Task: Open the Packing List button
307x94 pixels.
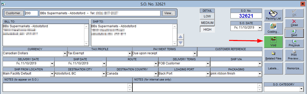Action: 273,15
